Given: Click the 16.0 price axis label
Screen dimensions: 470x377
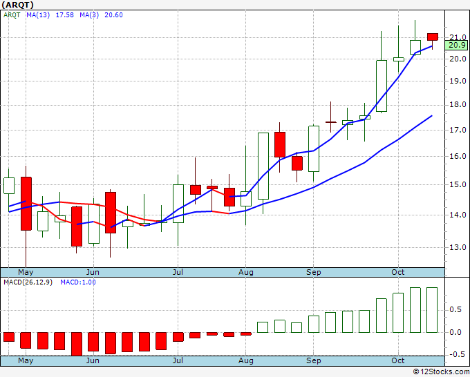Looking at the screenshot, I should [458, 156].
